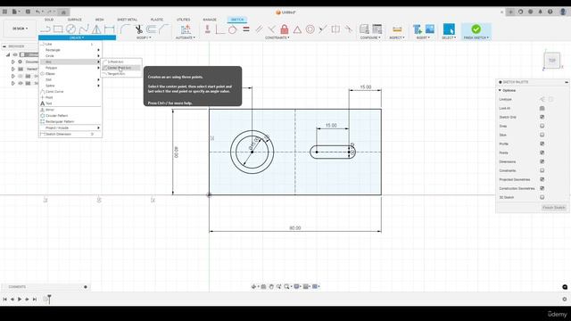Select the Offset tool icon
571x321 pixels.
[151, 29]
